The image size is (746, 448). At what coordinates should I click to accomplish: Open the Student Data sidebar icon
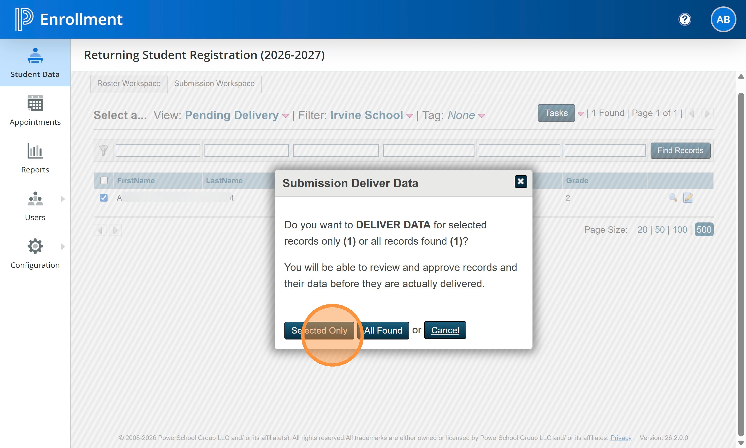click(35, 56)
